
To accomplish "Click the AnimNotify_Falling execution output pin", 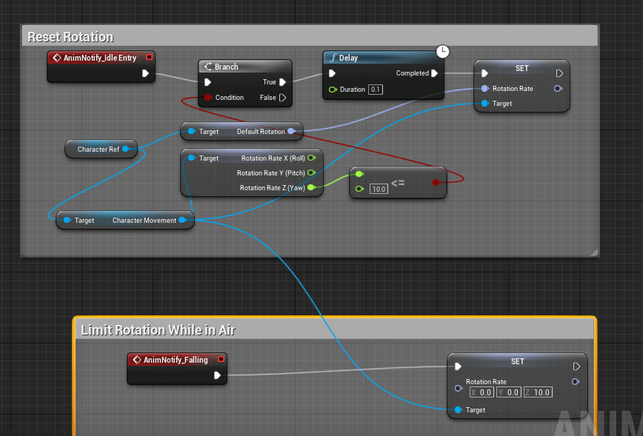I will tap(218, 375).
